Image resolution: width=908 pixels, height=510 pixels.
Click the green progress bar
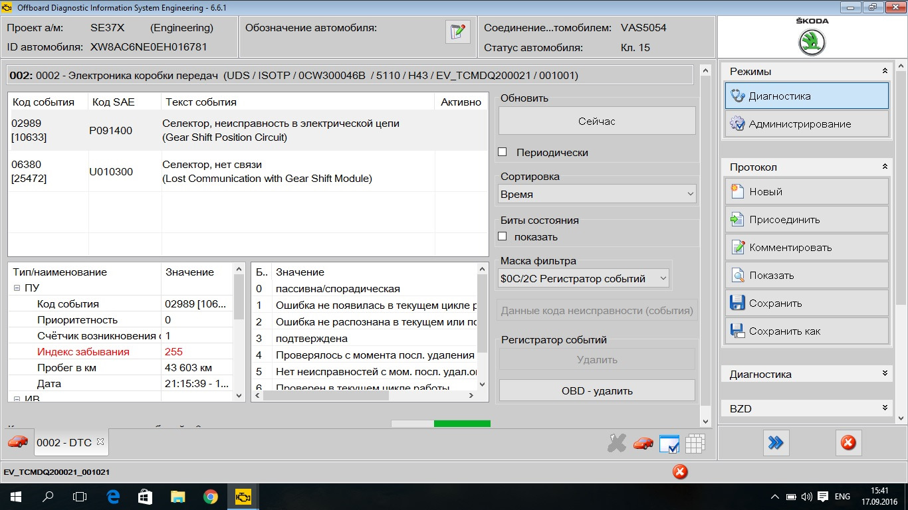(462, 424)
